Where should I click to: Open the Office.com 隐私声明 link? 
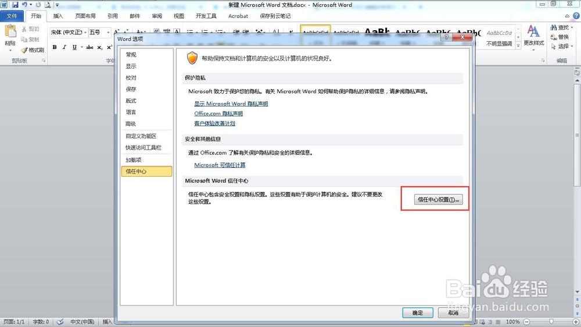coord(218,113)
